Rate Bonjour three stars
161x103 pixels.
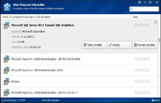142,81
